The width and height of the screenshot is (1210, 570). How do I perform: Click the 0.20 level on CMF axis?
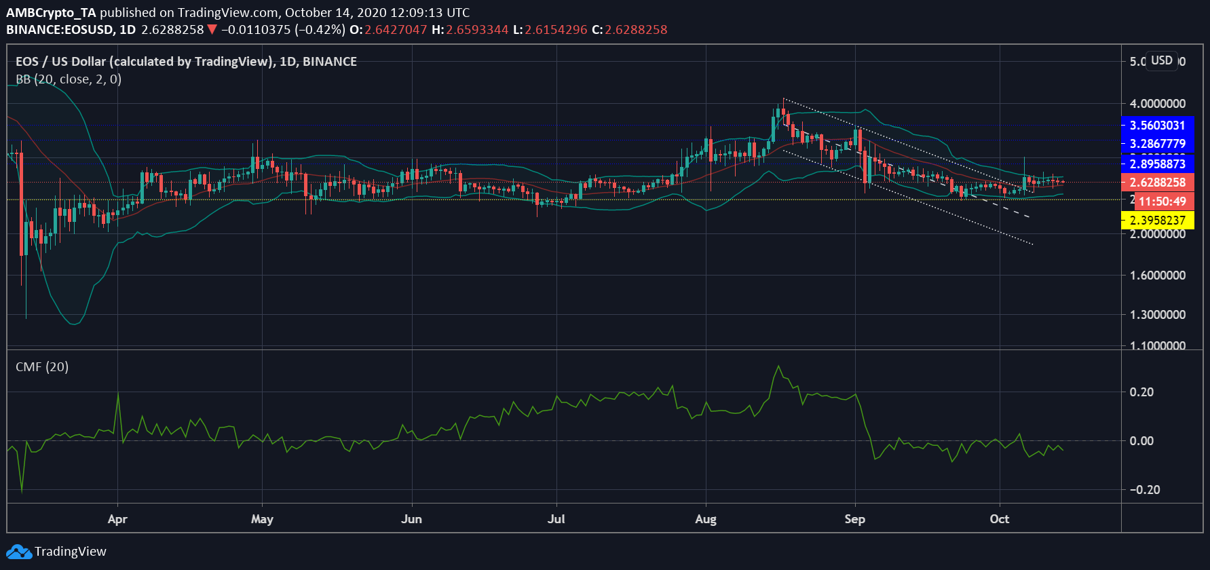click(x=1141, y=392)
